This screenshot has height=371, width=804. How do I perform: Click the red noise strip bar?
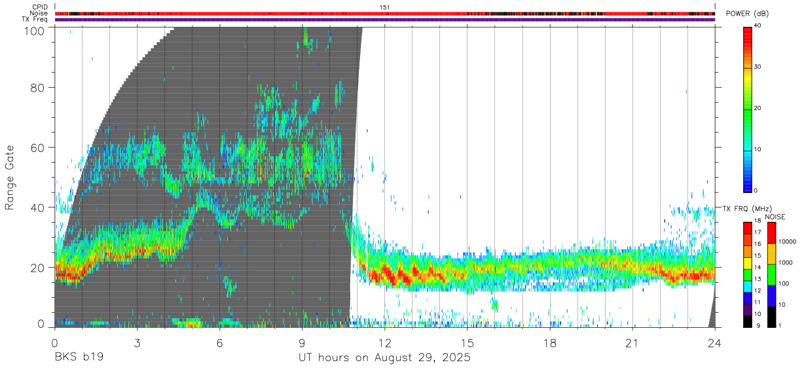coord(384,13)
